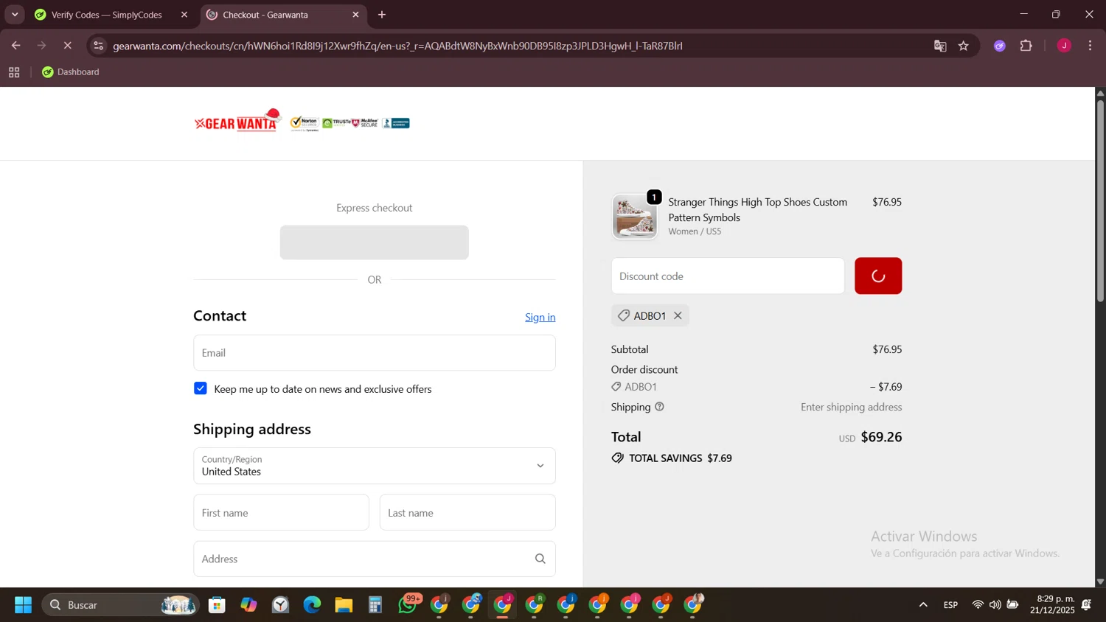This screenshot has width=1106, height=622.
Task: Click the Apply discount button with spinner
Action: pyautogui.click(x=877, y=276)
